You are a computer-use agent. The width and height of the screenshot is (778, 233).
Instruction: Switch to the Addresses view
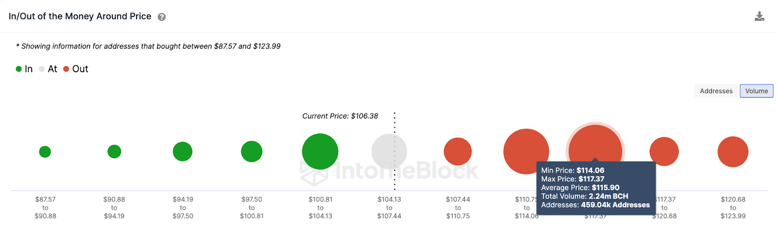(716, 91)
